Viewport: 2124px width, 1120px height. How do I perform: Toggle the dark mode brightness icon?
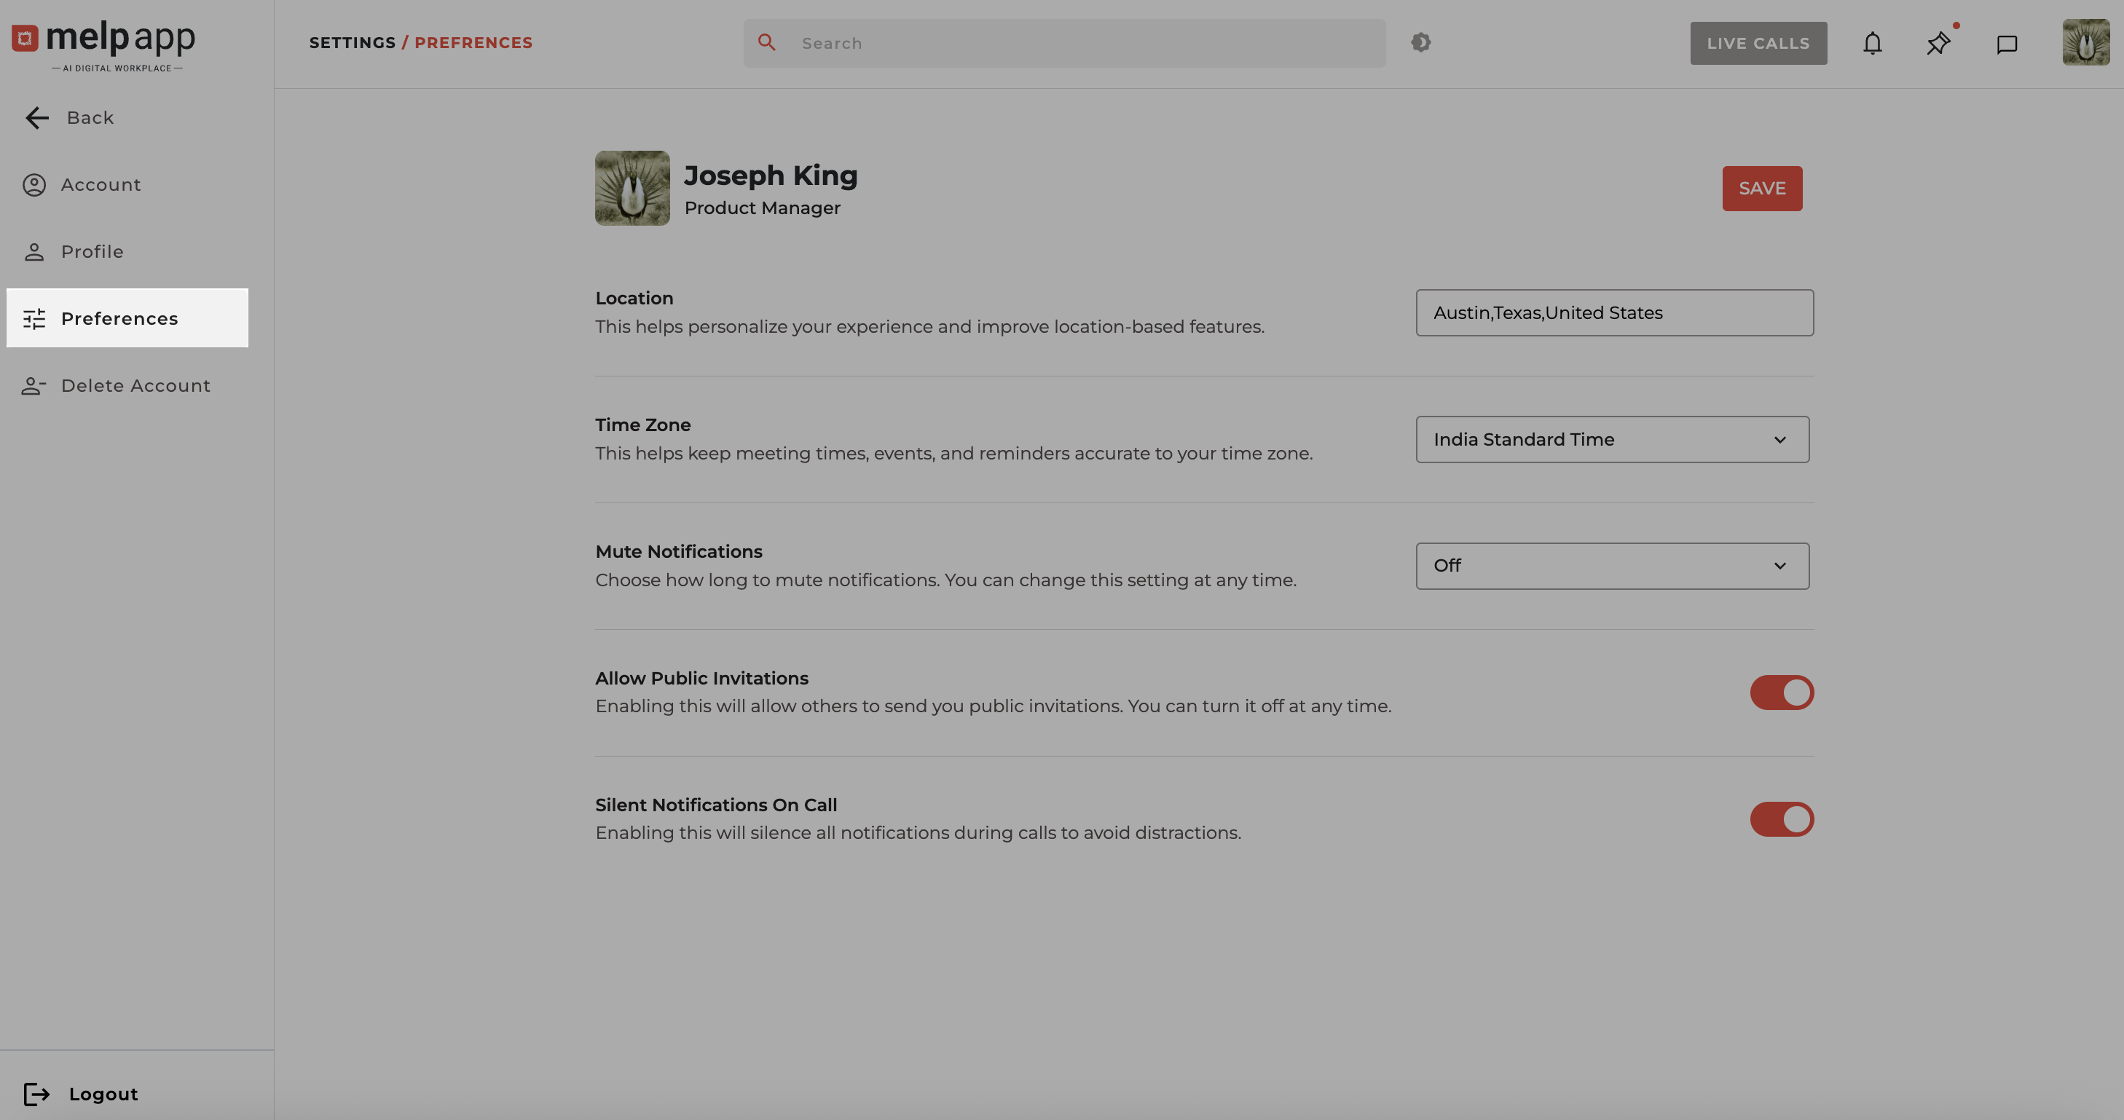[1420, 42]
